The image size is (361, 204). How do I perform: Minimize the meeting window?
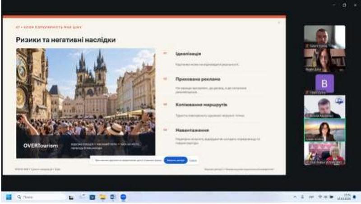click(x=333, y=5)
